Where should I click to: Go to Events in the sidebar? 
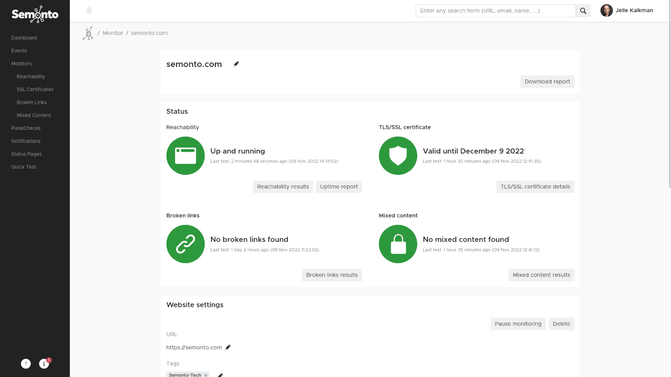coord(19,51)
